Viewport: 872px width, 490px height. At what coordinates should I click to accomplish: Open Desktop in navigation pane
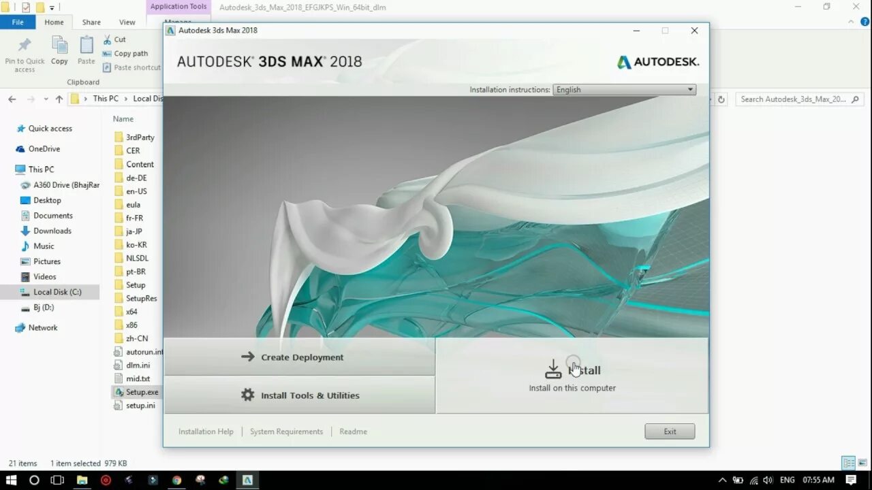coord(47,200)
